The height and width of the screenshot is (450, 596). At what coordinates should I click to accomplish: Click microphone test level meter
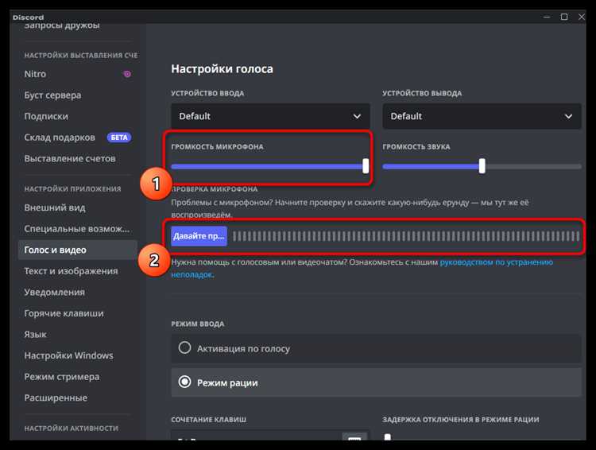406,236
